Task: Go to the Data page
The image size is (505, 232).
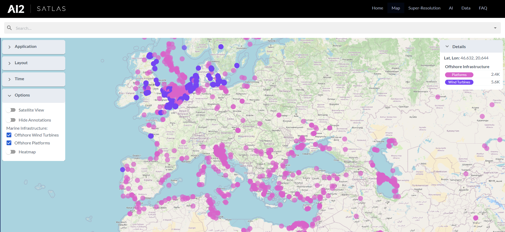Action: point(466,8)
